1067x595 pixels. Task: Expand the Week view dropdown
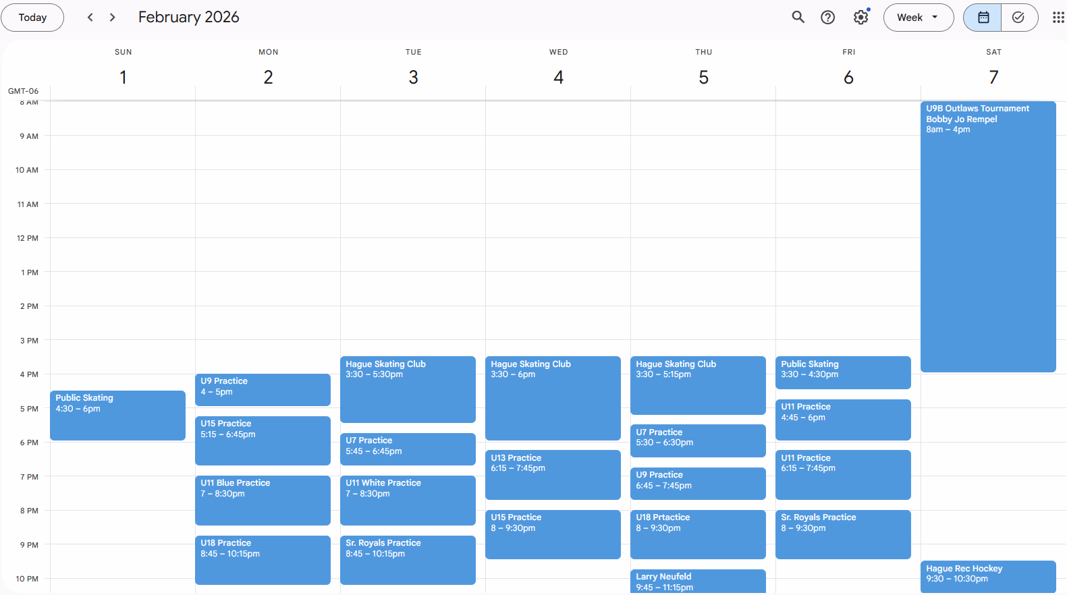[918, 18]
